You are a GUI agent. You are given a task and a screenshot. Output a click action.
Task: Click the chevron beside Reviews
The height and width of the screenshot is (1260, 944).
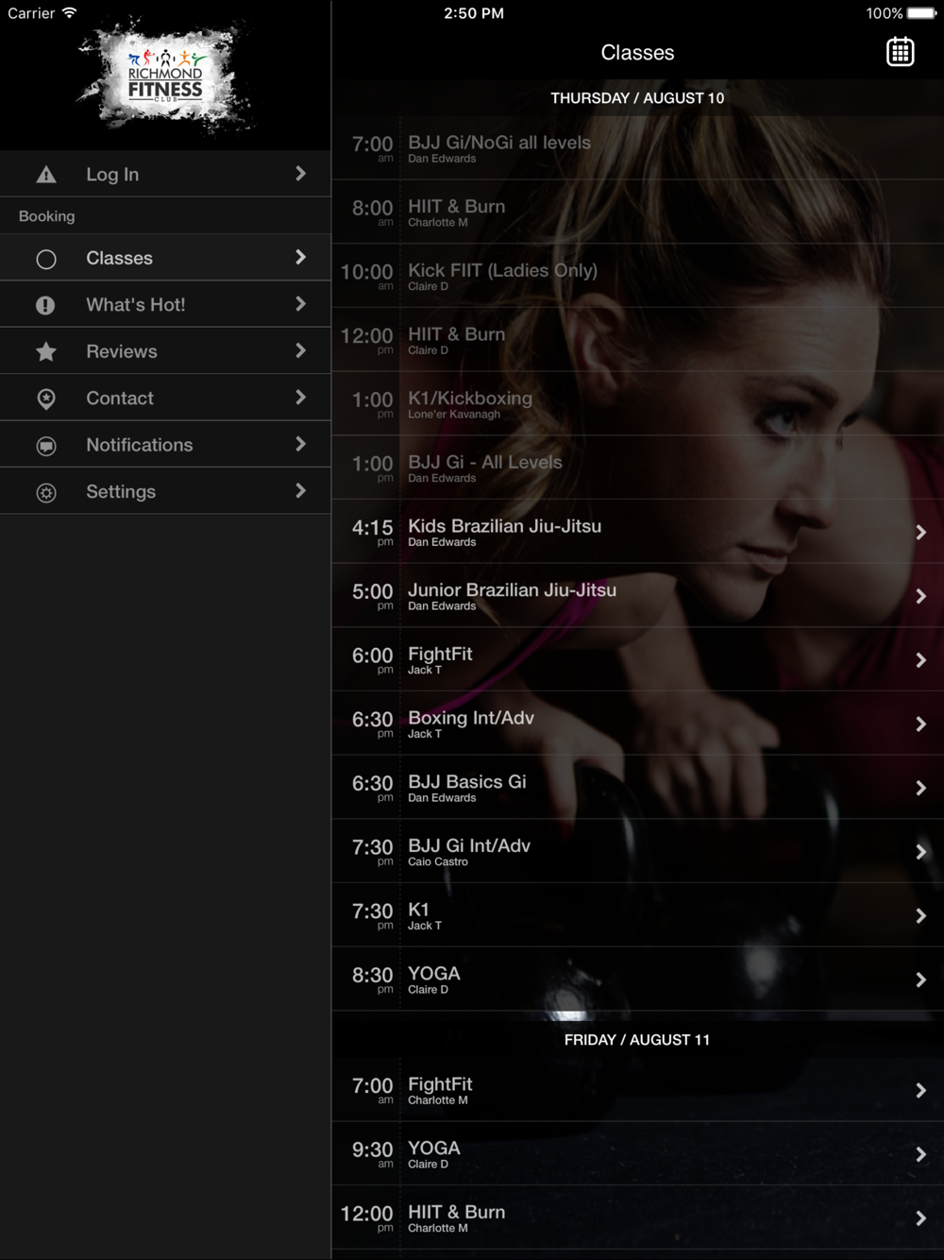point(300,350)
